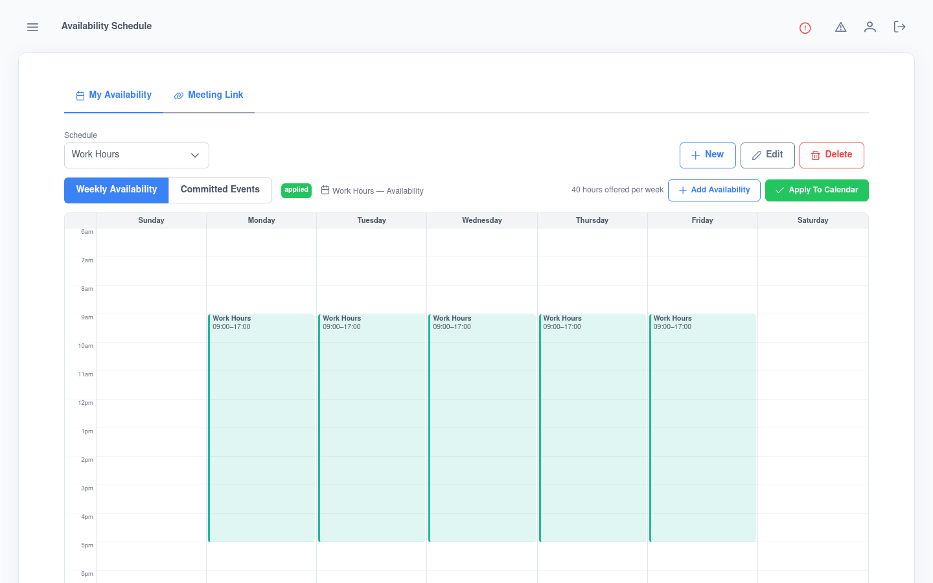
Task: Click the Work Hours — Availability label
Action: (378, 191)
